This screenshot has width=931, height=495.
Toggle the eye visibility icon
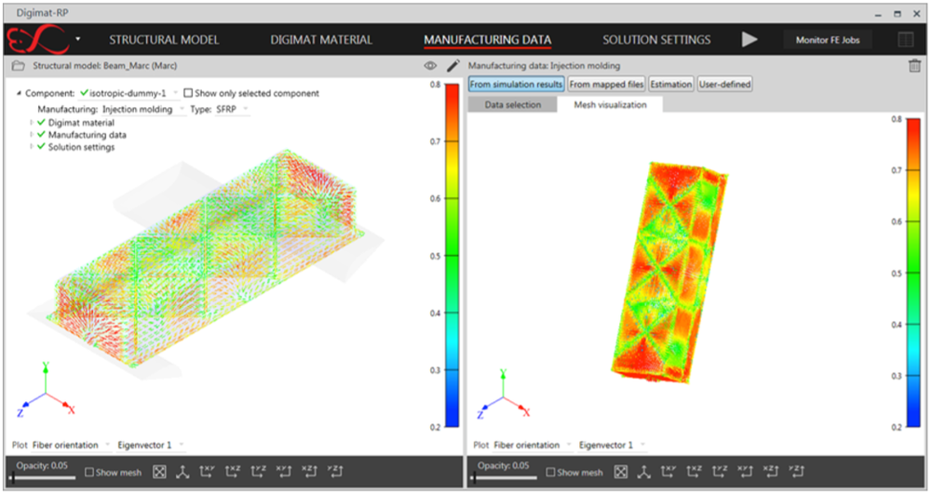pyautogui.click(x=430, y=66)
